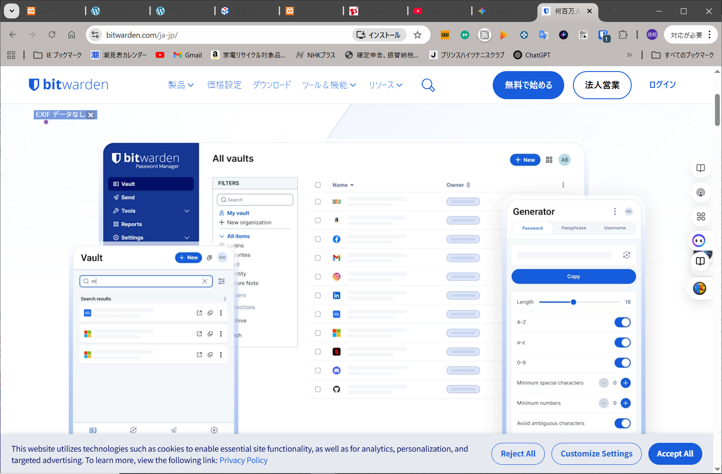722x474 pixels.
Task: Expand the ツール＆機能 dropdown menu
Action: [329, 85]
